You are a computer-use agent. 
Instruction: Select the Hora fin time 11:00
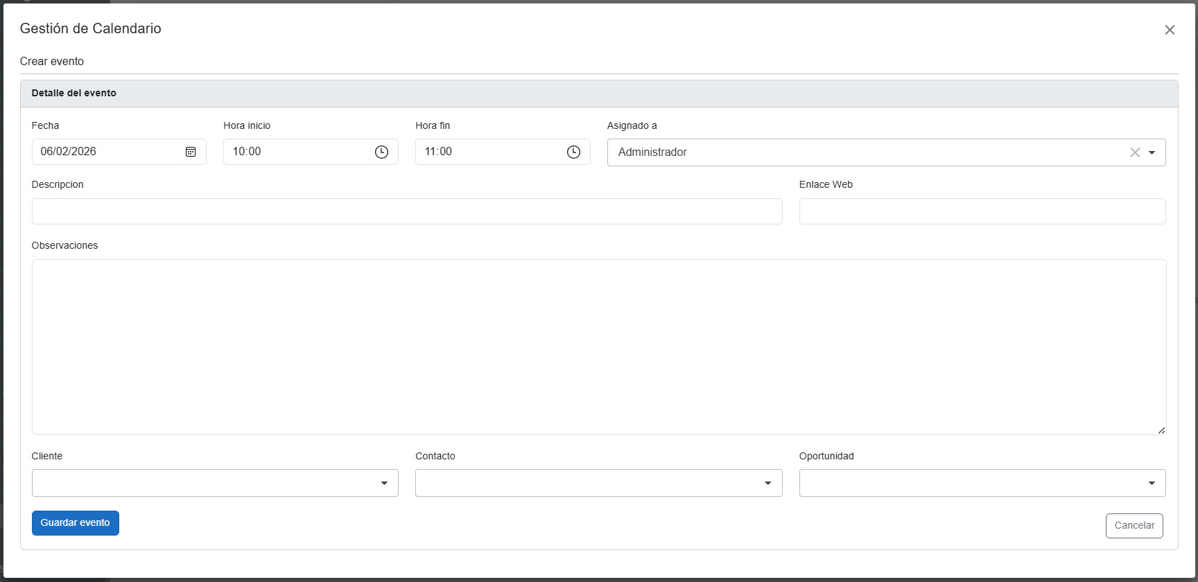coord(438,152)
